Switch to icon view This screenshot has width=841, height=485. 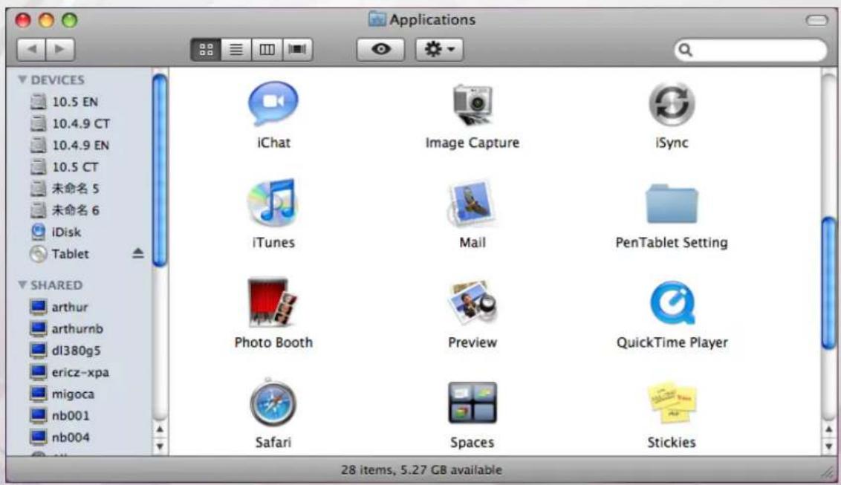coord(206,49)
